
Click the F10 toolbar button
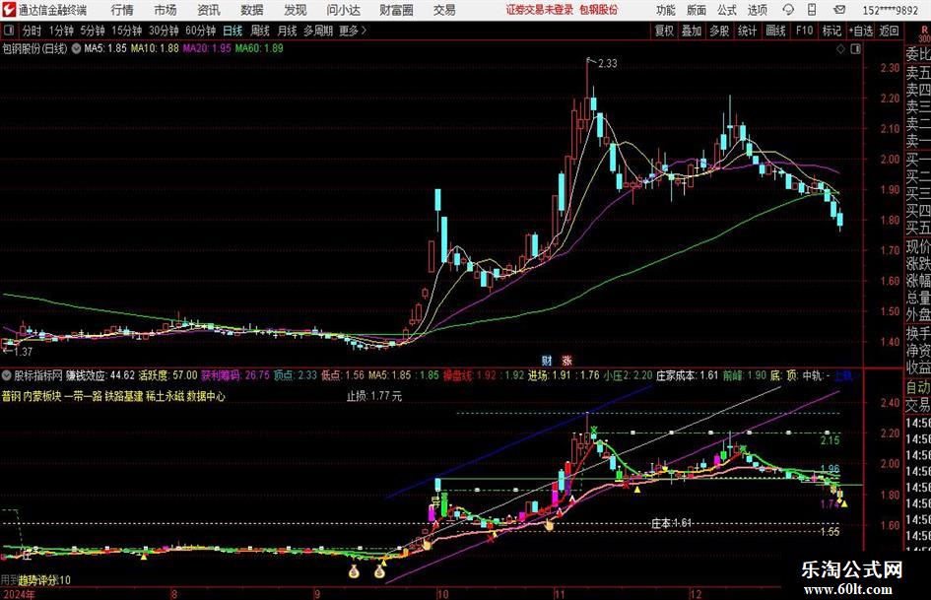click(805, 31)
